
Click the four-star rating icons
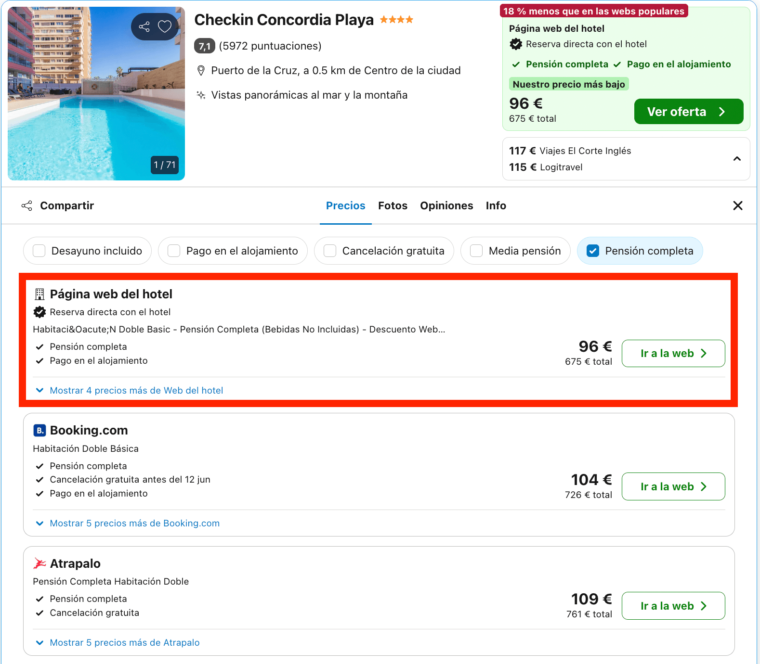click(x=396, y=20)
